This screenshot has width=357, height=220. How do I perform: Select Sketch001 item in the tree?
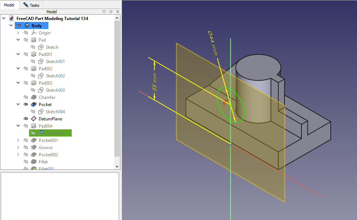click(55, 62)
